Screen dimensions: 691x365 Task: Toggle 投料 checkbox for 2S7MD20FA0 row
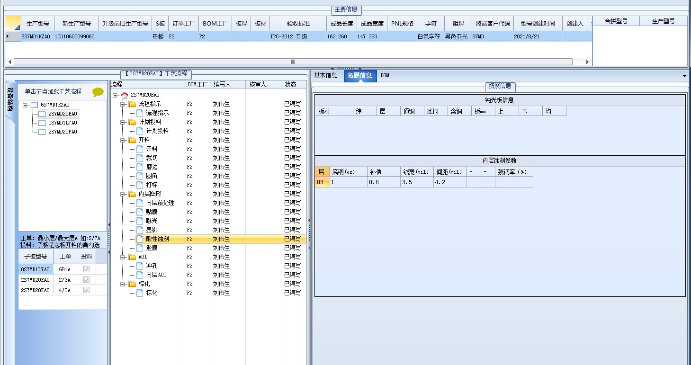pos(86,290)
